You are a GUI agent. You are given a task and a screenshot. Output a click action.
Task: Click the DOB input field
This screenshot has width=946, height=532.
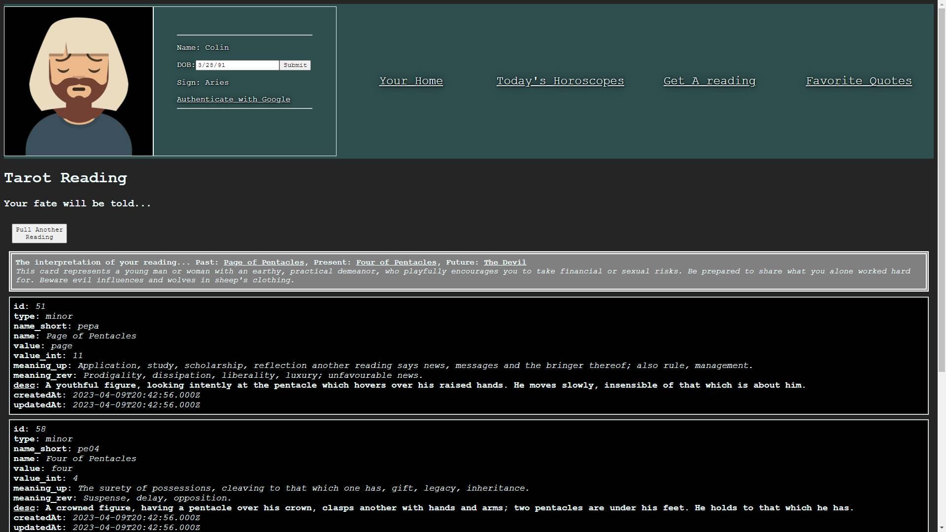(237, 65)
